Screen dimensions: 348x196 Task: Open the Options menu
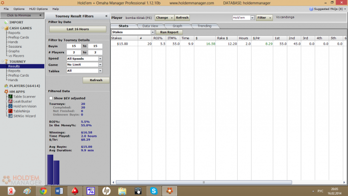coord(19,9)
